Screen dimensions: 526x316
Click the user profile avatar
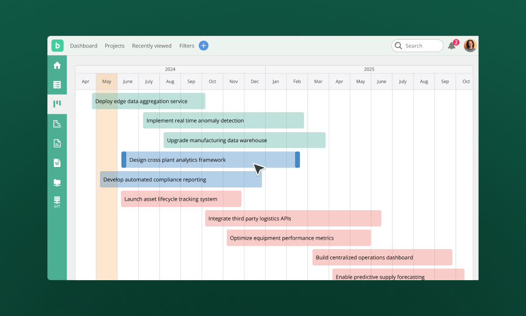click(470, 46)
